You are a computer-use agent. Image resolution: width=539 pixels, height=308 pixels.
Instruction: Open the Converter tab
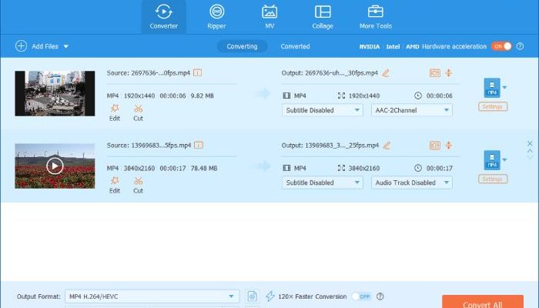(x=163, y=17)
